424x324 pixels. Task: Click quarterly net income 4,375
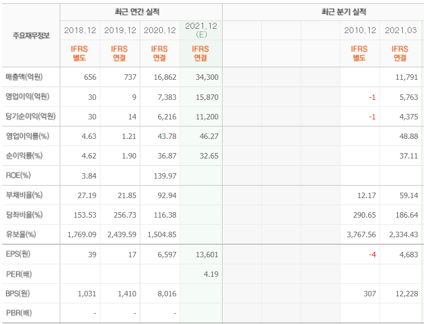[x=409, y=117]
